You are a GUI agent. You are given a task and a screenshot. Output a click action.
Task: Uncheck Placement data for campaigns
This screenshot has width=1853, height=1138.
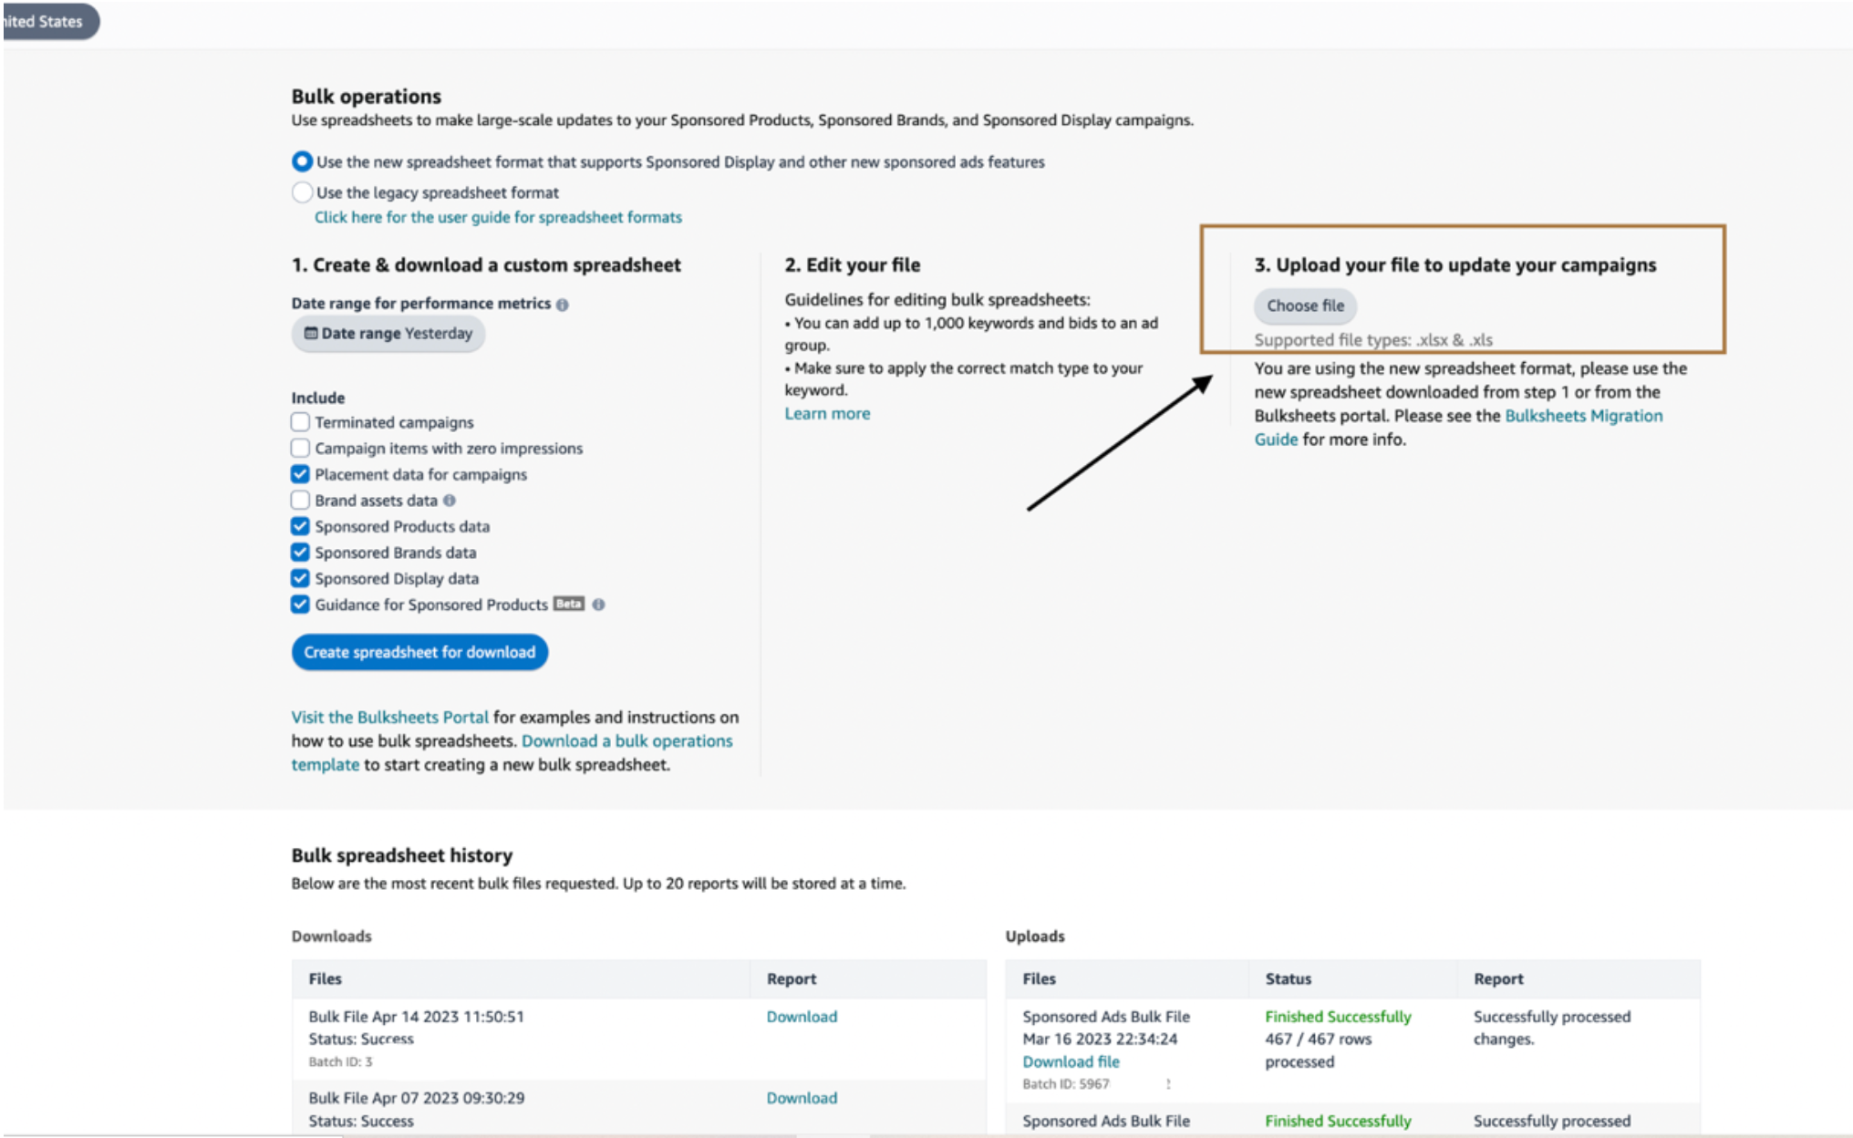click(x=300, y=474)
